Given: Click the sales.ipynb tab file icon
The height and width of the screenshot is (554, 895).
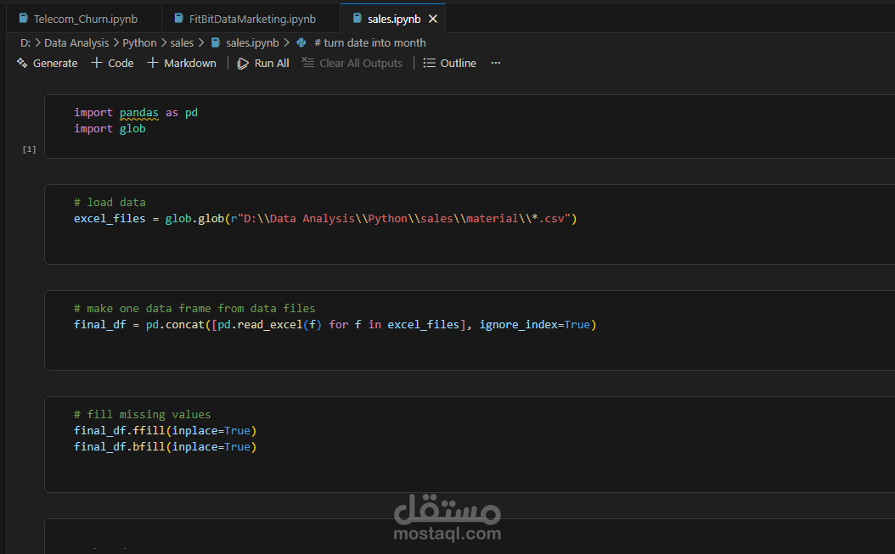Looking at the screenshot, I should coord(357,19).
